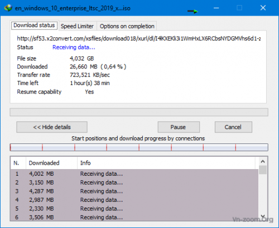The height and width of the screenshot is (228, 279).
Task: Select connection row 5 with 2,330 MB
Action: tap(134, 209)
